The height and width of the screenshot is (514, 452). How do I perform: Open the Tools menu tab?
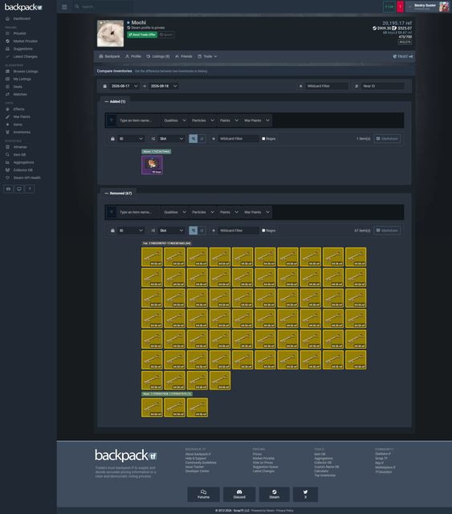click(207, 56)
